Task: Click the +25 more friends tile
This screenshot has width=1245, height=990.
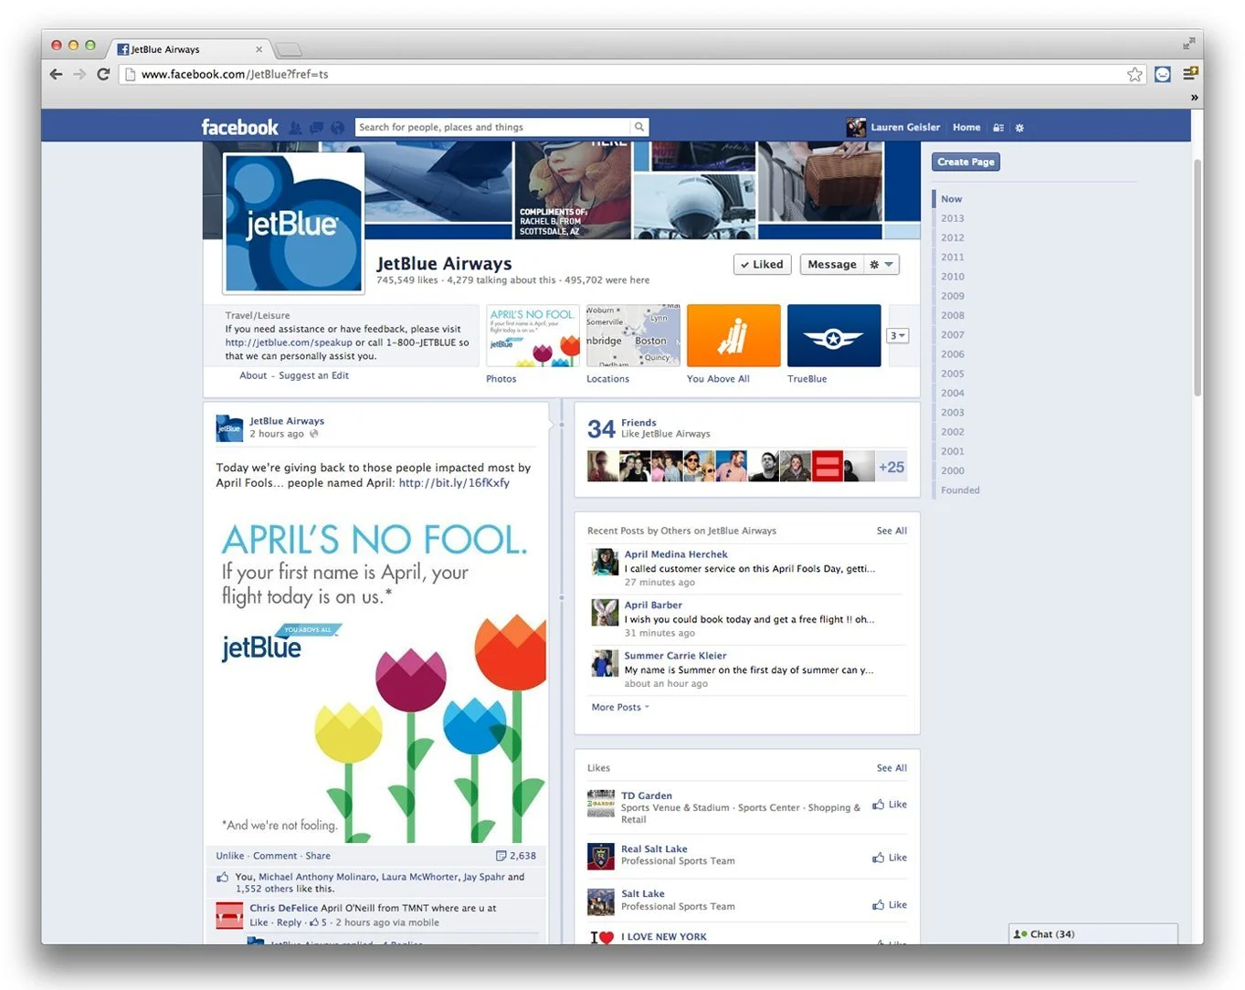Action: tap(892, 467)
